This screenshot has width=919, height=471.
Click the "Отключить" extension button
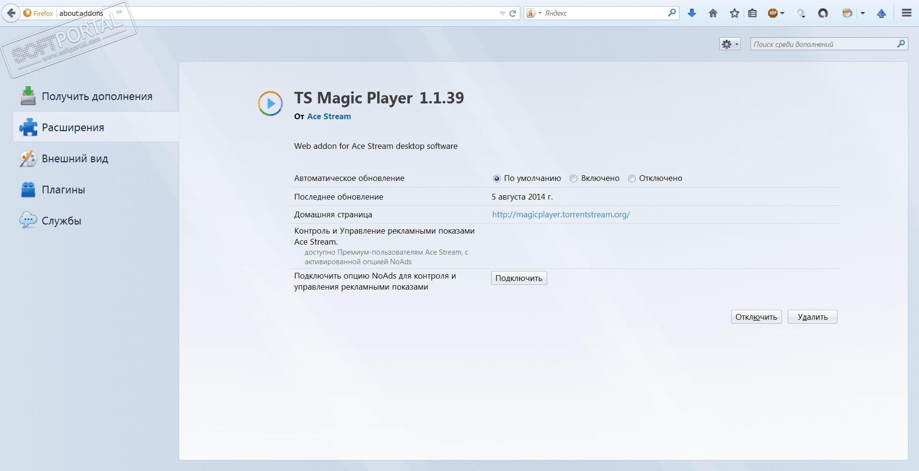[756, 317]
